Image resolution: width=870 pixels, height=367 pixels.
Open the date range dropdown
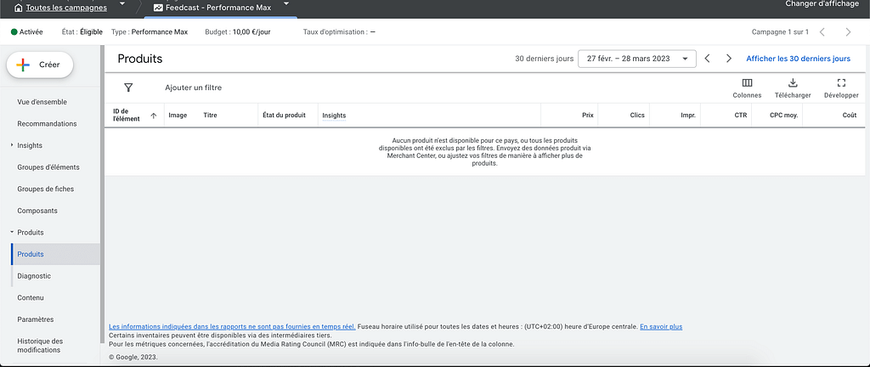pos(636,59)
